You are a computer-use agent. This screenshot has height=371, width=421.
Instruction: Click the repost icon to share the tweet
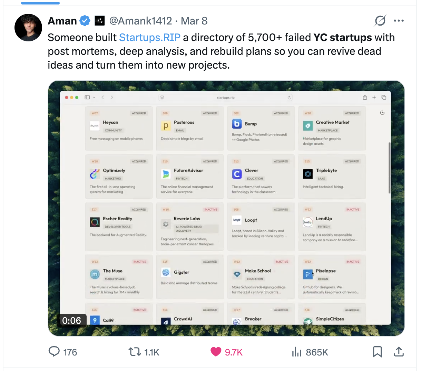click(134, 352)
